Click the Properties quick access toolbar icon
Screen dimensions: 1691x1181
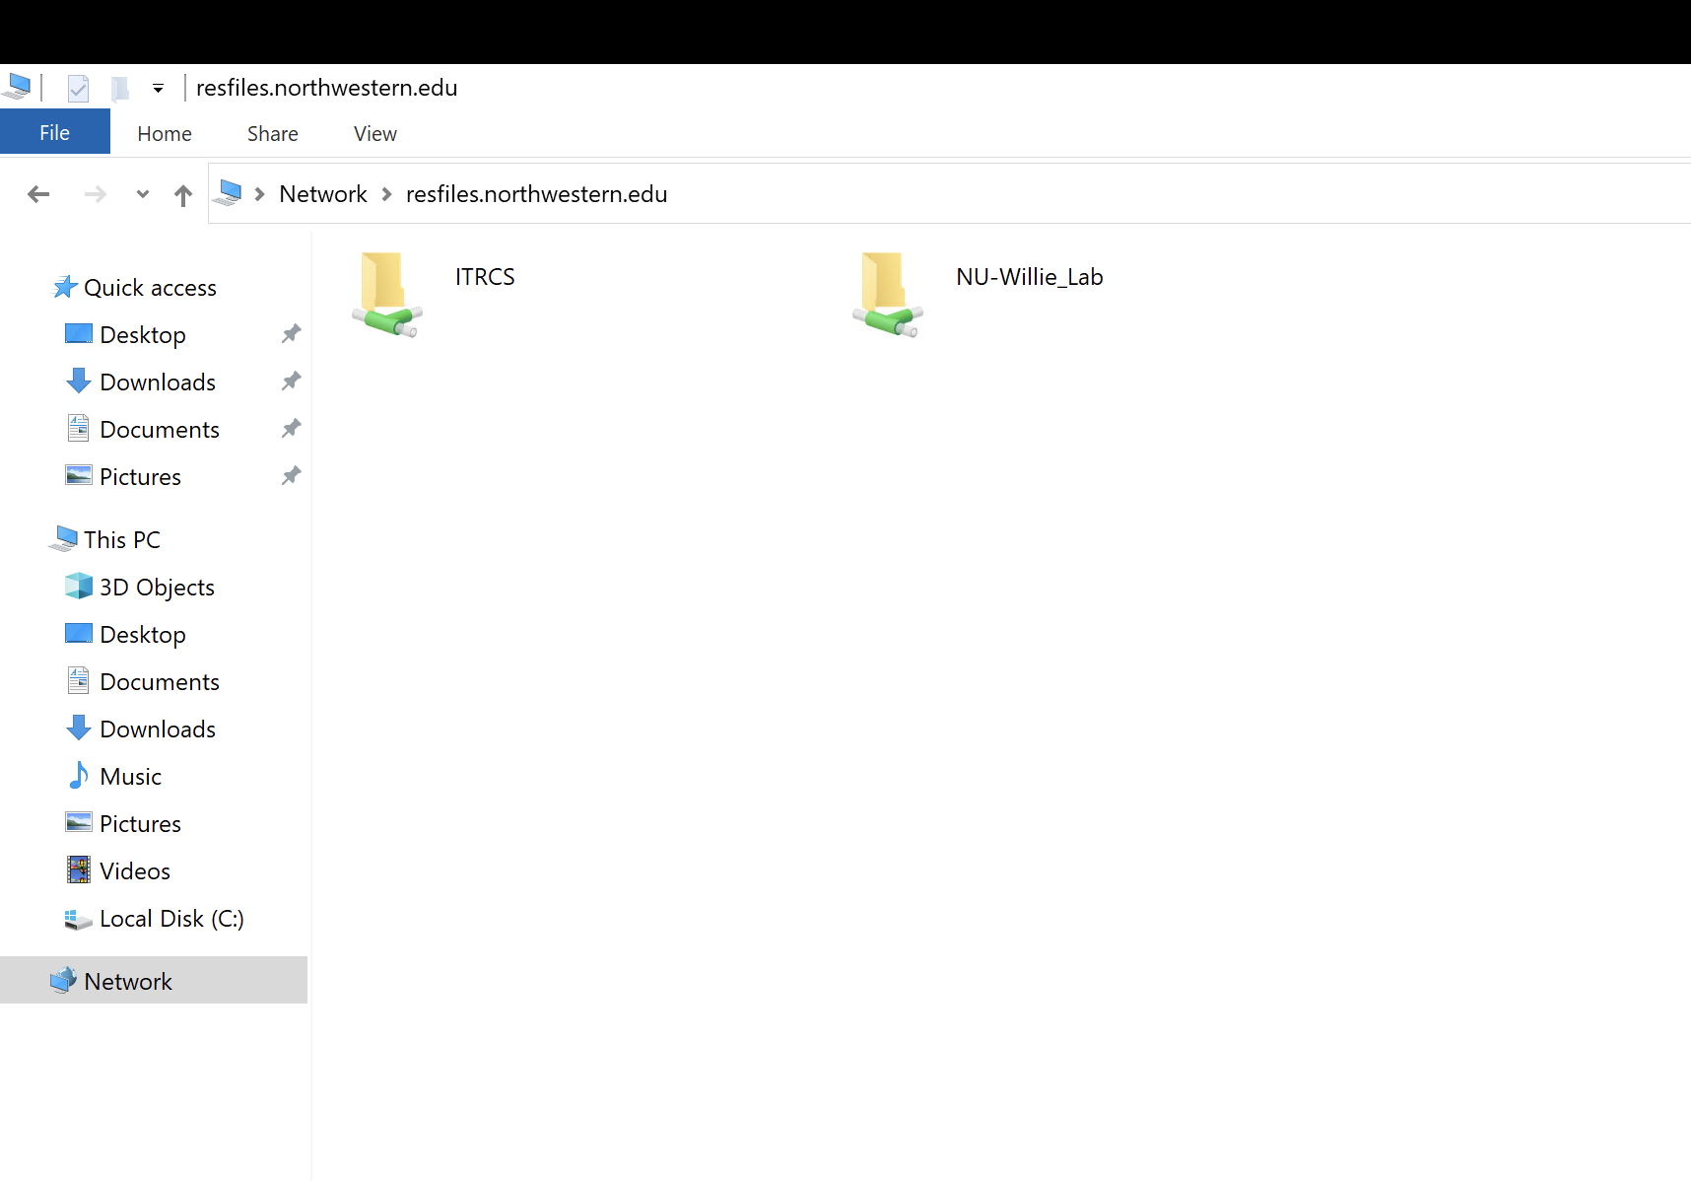78,89
